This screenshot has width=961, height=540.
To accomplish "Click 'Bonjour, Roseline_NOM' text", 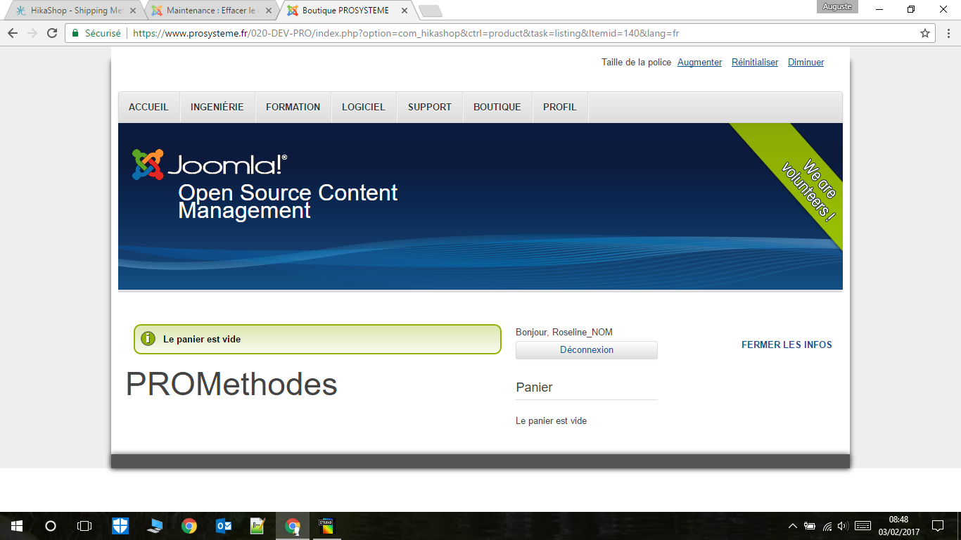I will point(564,333).
